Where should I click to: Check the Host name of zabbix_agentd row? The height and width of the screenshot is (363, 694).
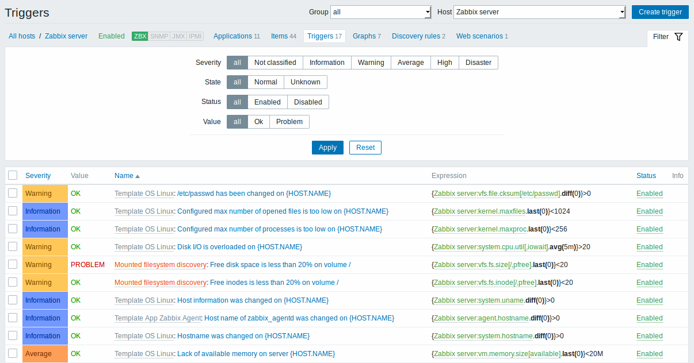(13, 318)
